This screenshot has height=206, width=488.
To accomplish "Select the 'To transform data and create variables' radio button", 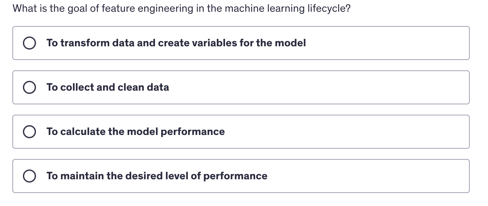I will tap(29, 43).
